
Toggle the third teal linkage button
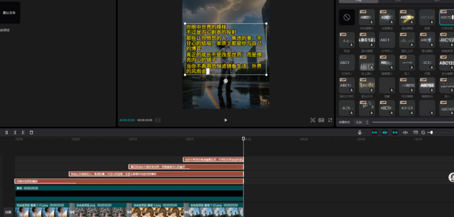pyautogui.click(x=395, y=132)
